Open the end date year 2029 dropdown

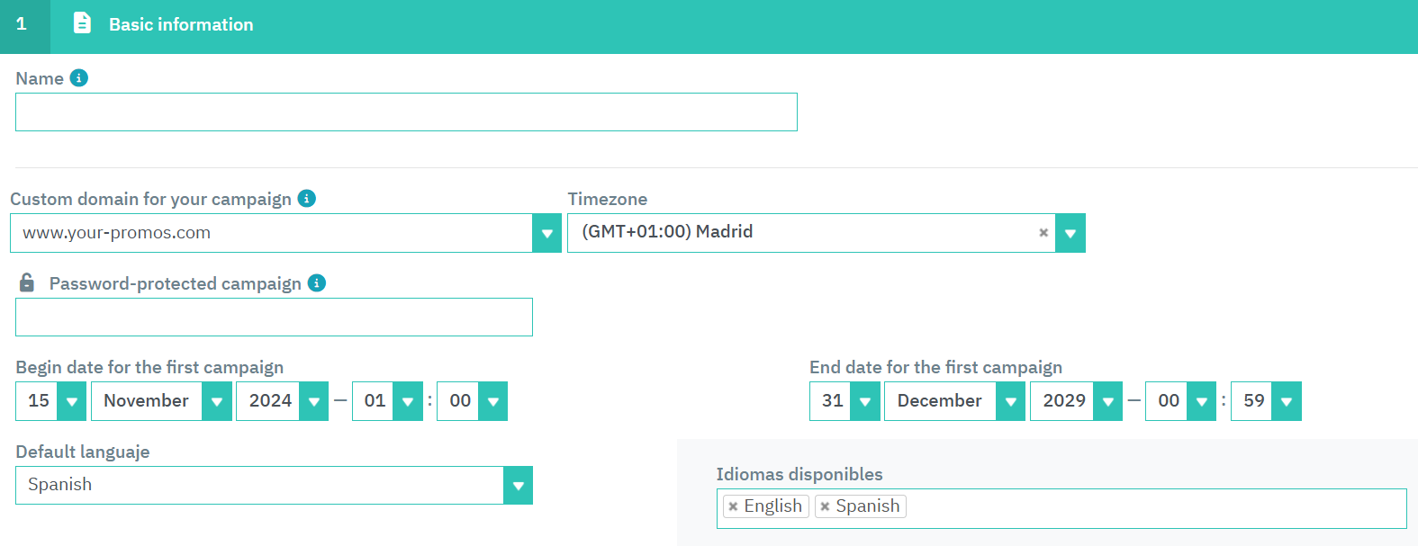tap(1107, 402)
